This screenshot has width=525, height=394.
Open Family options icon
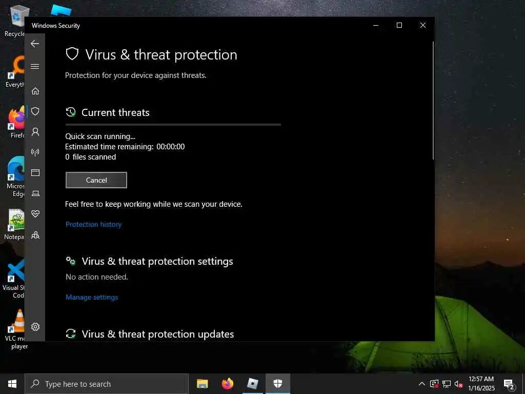[35, 235]
